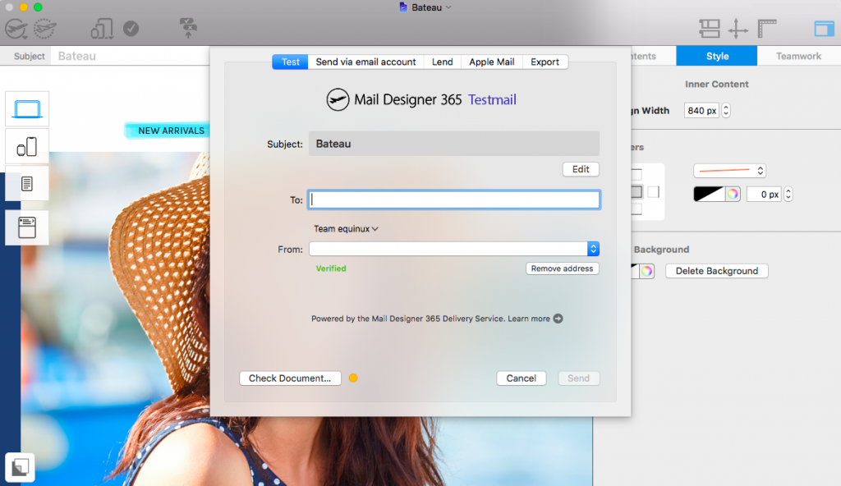The image size is (841, 486).
Task: Click the Remove address button
Action: [562, 268]
